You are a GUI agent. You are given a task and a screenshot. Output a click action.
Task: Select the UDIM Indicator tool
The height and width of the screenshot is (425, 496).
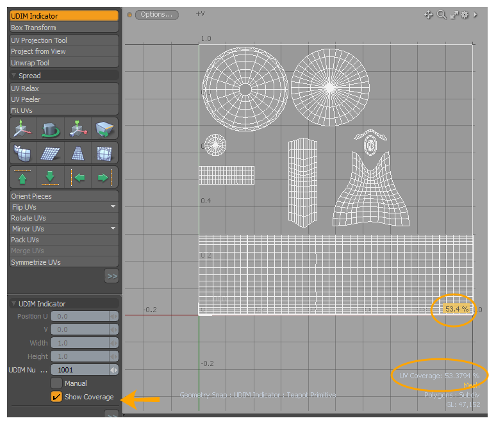click(64, 16)
